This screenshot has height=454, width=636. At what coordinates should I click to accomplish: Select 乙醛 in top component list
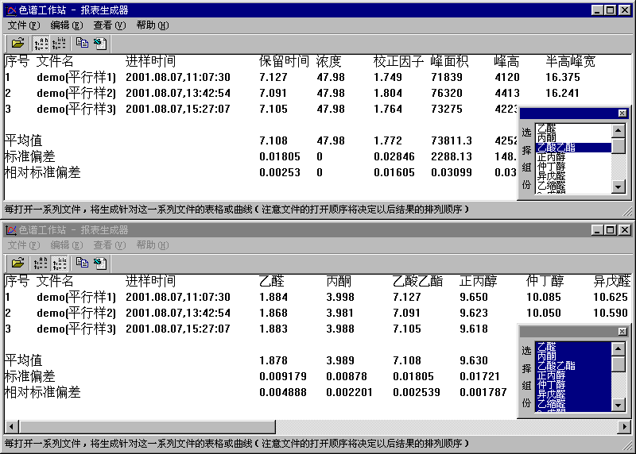tap(573, 129)
